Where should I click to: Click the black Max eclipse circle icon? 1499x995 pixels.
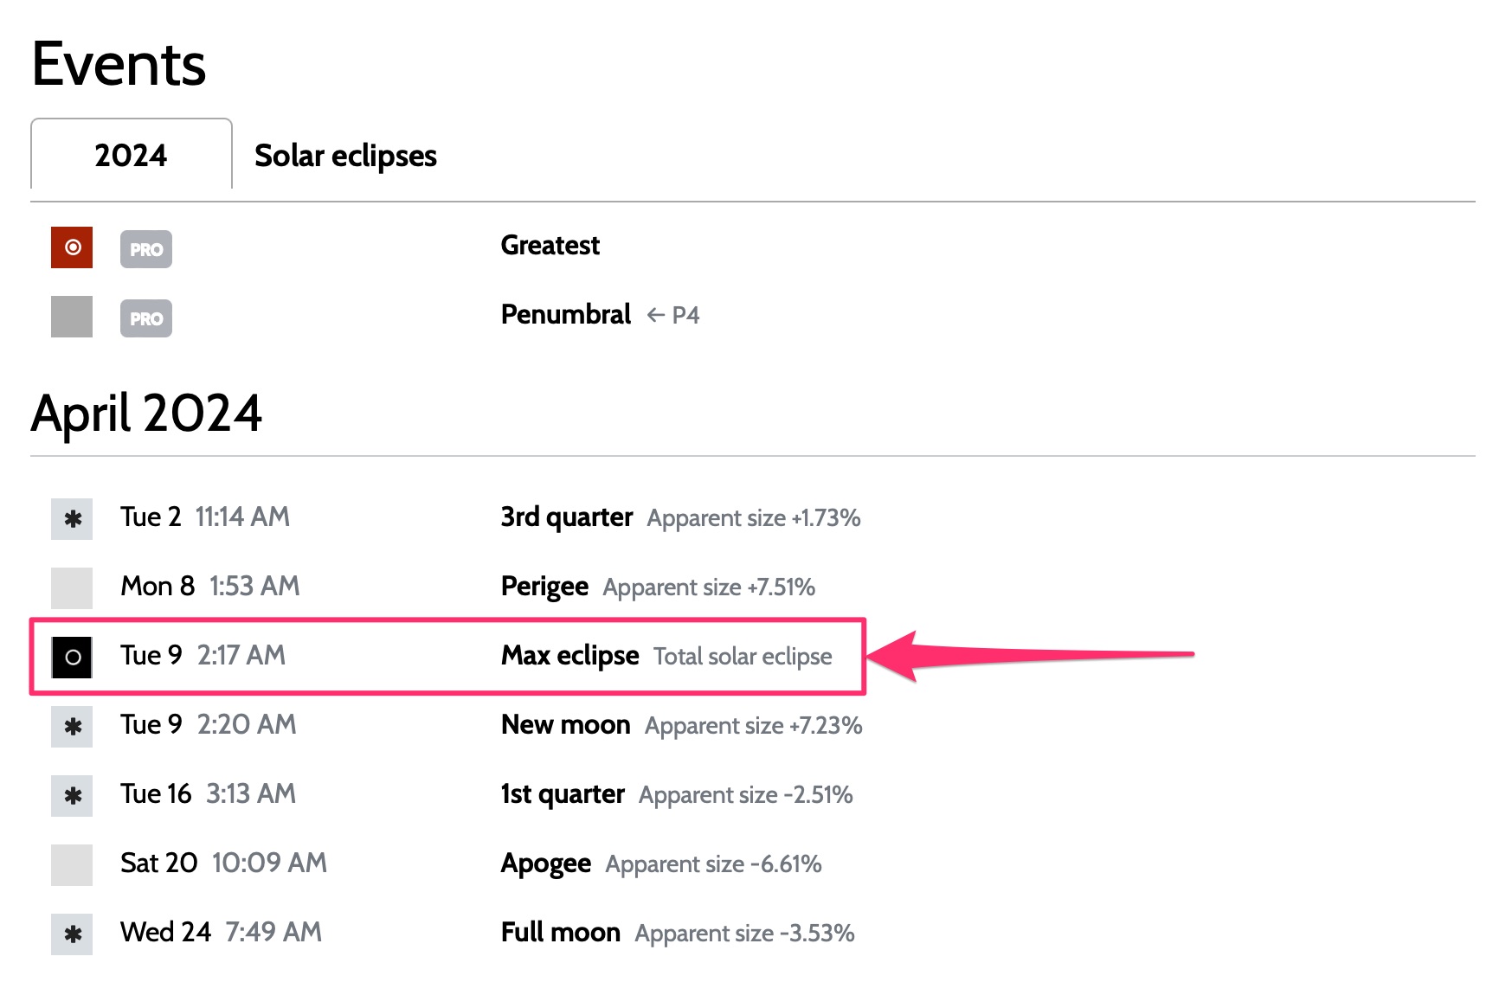(72, 657)
